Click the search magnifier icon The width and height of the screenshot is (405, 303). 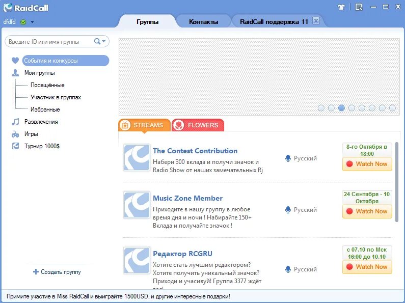[97, 41]
